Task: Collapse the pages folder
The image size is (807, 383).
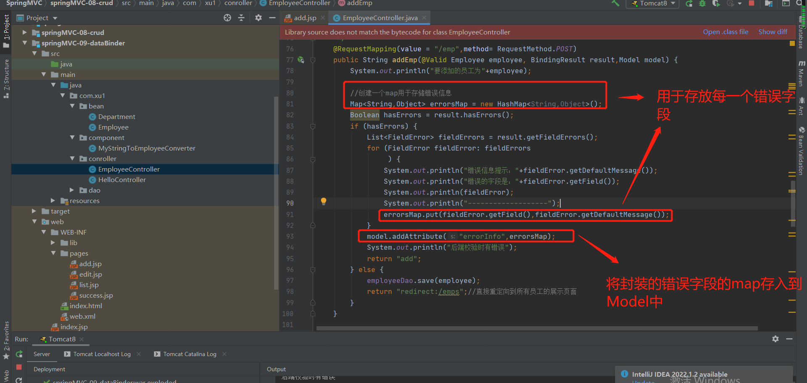Action: (53, 253)
